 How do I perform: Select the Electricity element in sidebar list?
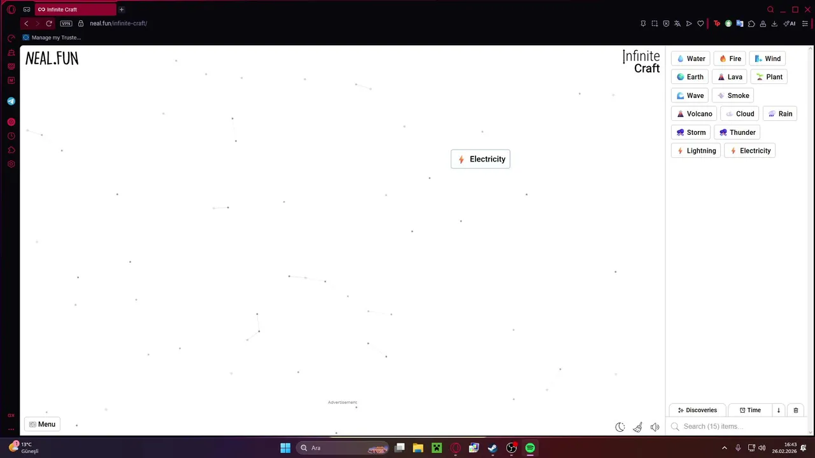tap(750, 151)
